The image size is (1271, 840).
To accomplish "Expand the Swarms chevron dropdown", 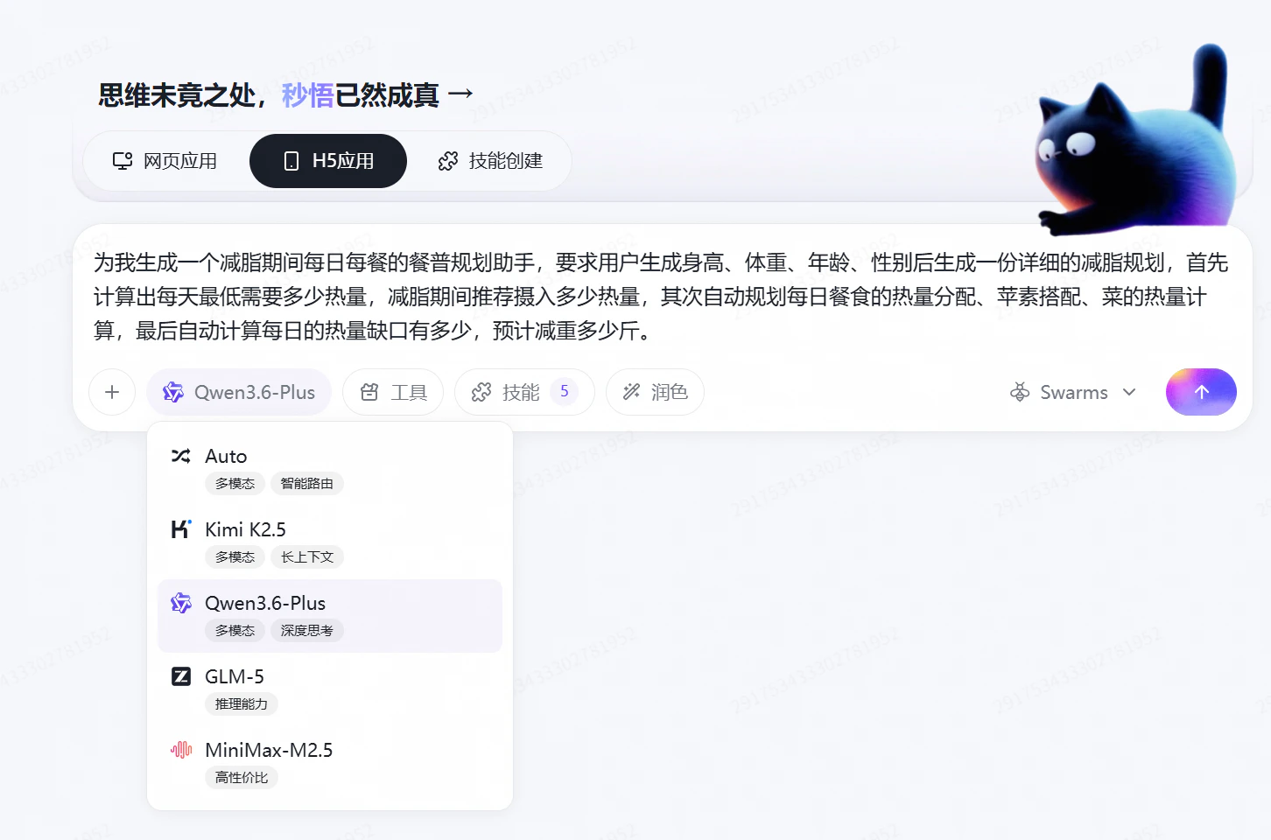I will point(1129,392).
